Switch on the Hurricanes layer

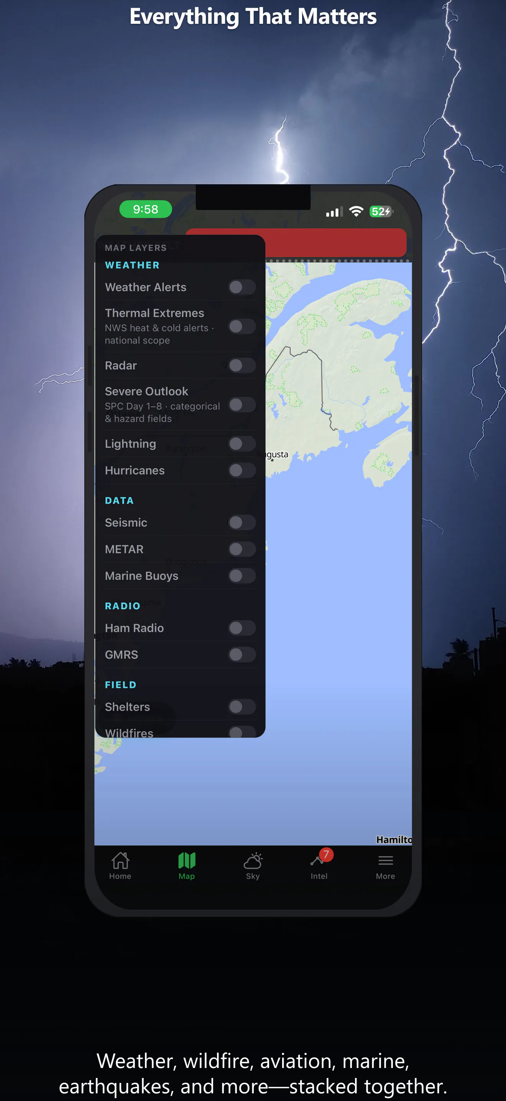coord(242,470)
